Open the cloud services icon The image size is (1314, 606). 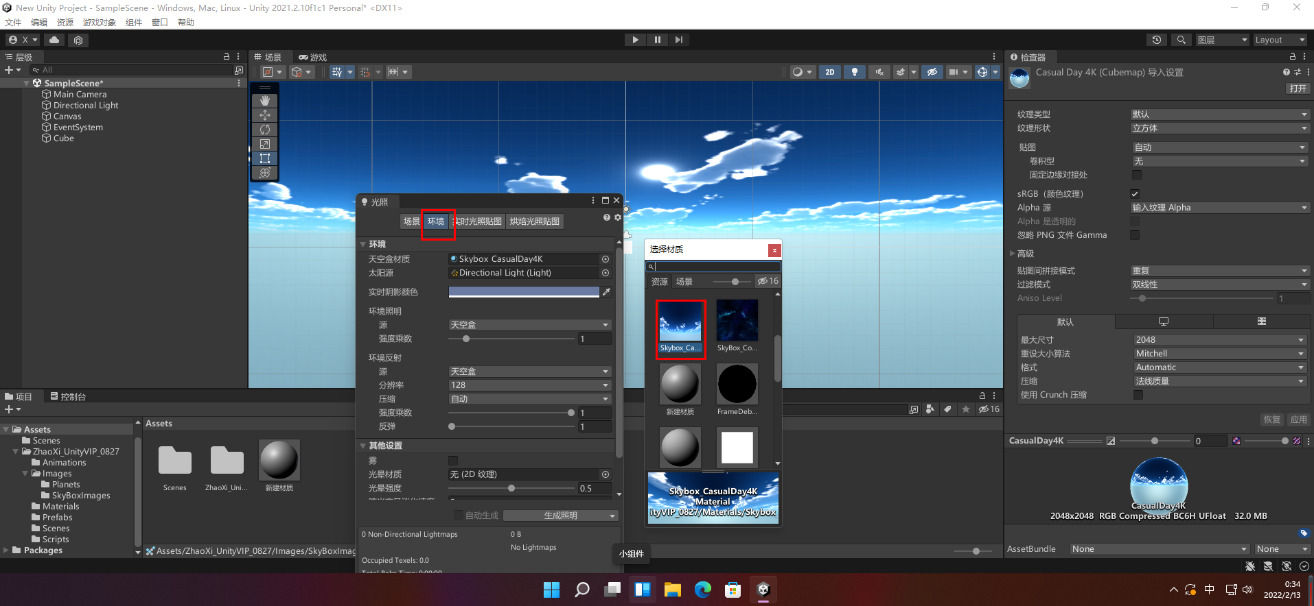tap(54, 40)
